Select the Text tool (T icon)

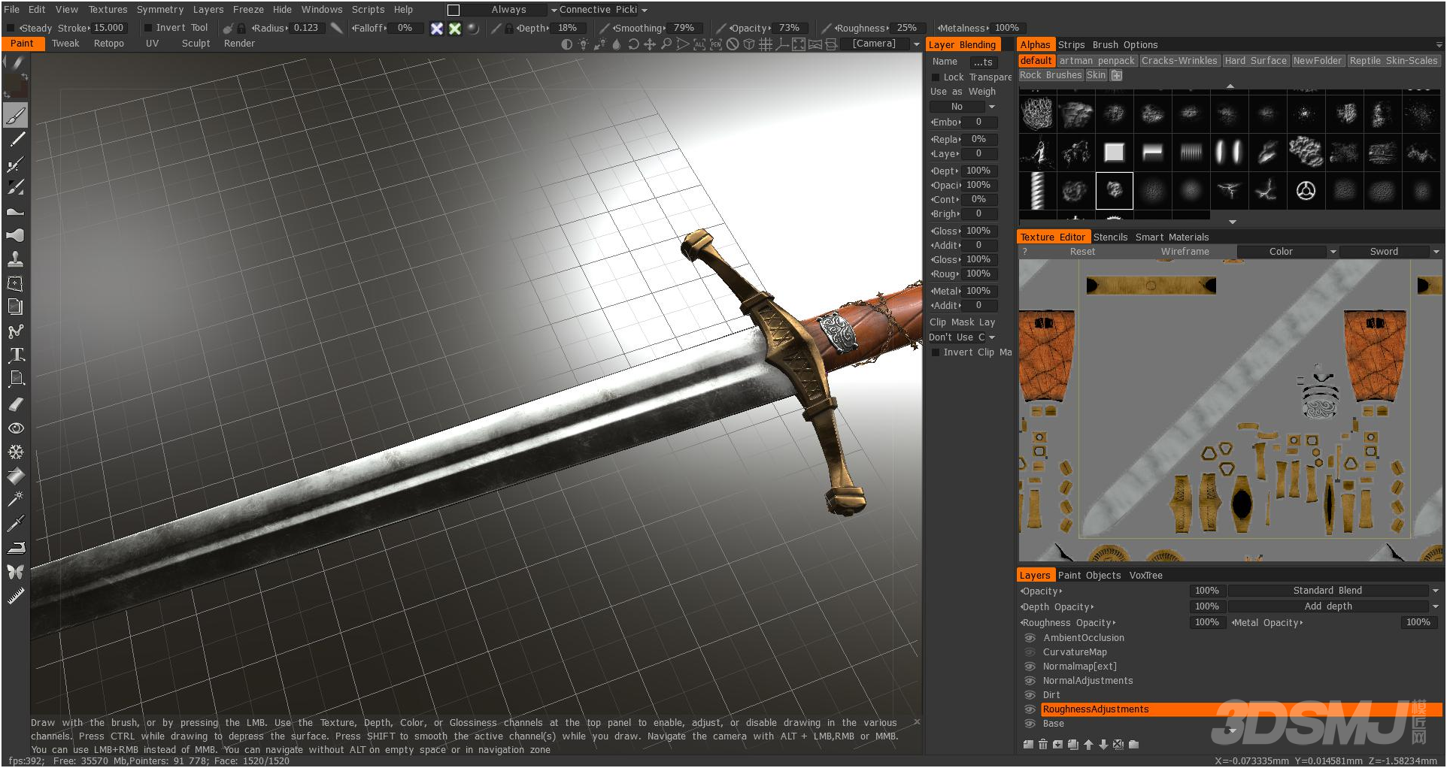(16, 355)
